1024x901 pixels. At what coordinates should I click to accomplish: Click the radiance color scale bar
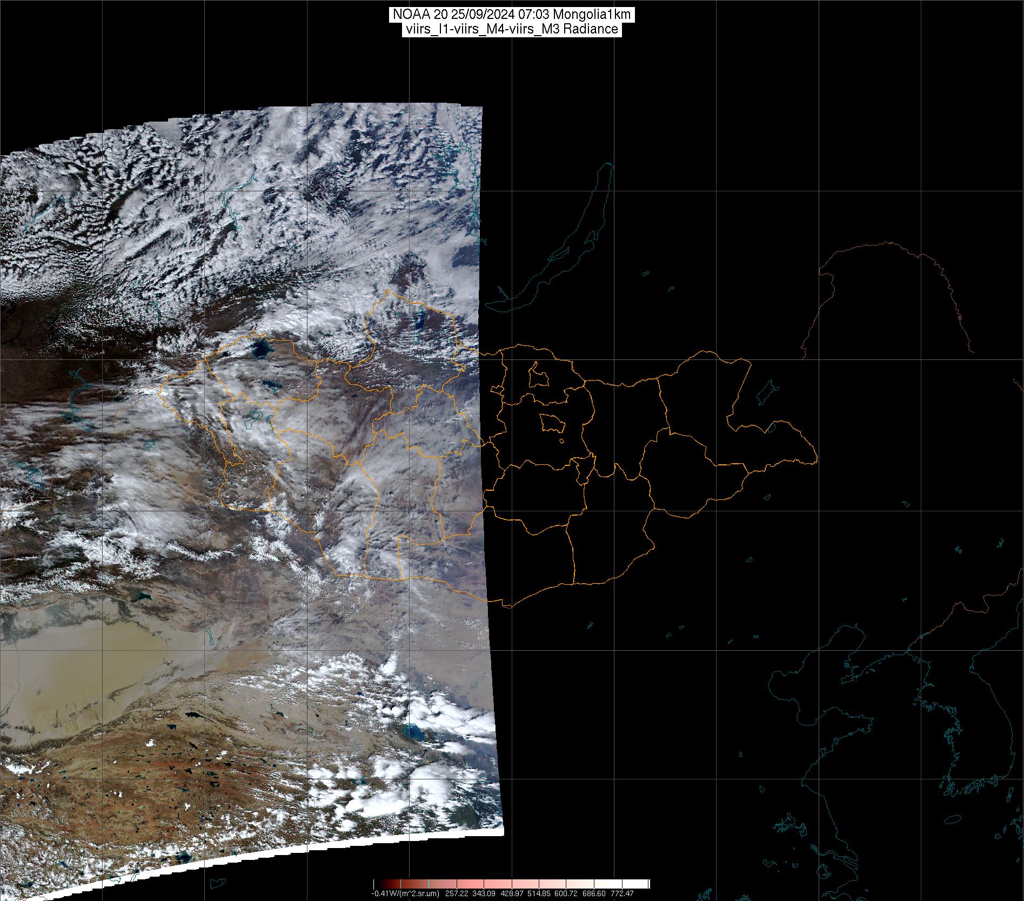(x=511, y=884)
